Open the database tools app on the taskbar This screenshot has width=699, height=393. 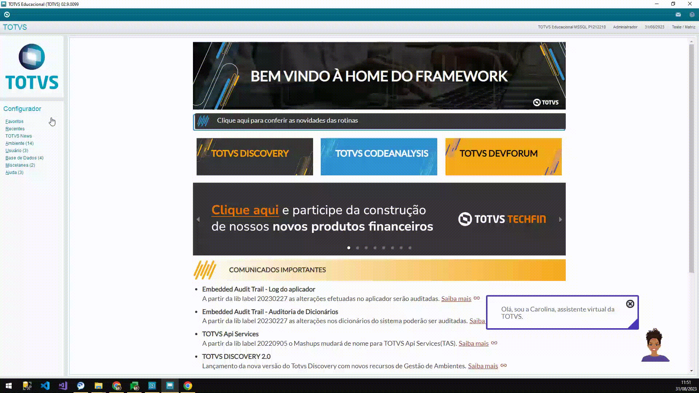[x=27, y=386]
